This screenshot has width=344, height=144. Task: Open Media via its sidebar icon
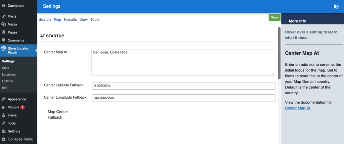click(3, 24)
